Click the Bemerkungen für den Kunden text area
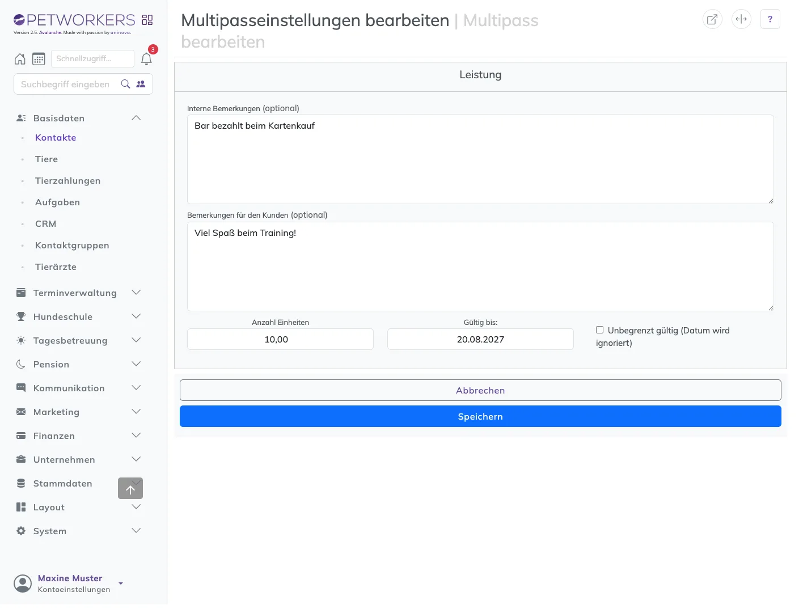Image resolution: width=803 pixels, height=613 pixels. click(x=480, y=267)
